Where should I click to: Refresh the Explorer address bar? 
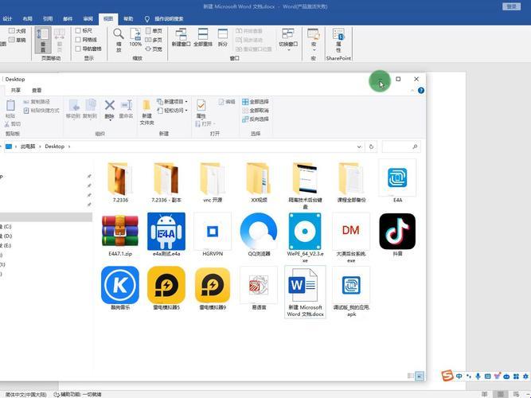coord(371,146)
